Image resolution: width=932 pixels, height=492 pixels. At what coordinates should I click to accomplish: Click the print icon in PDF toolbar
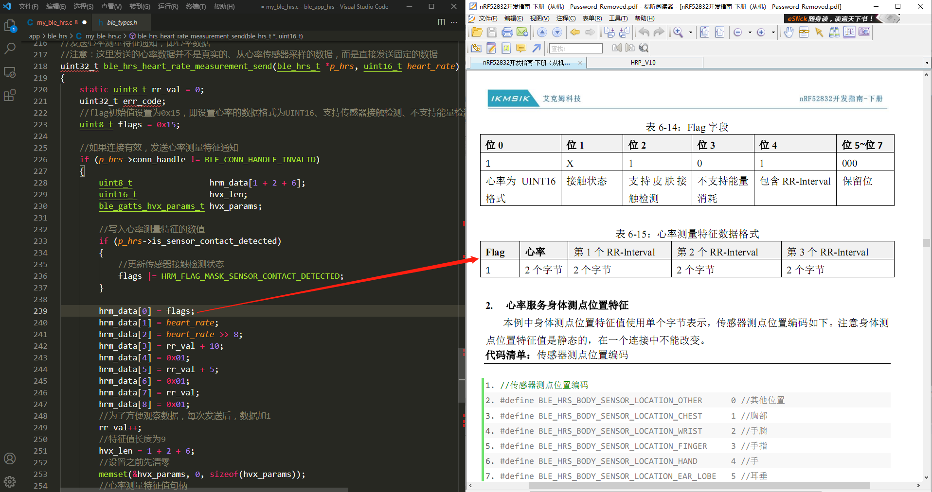[507, 33]
